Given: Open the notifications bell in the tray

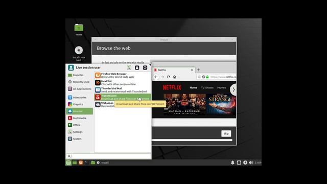Looking at the screenshot, I should click(232, 163).
